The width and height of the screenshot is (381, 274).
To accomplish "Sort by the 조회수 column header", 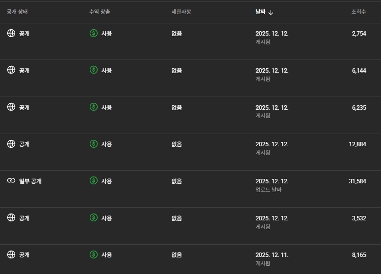I will [359, 12].
